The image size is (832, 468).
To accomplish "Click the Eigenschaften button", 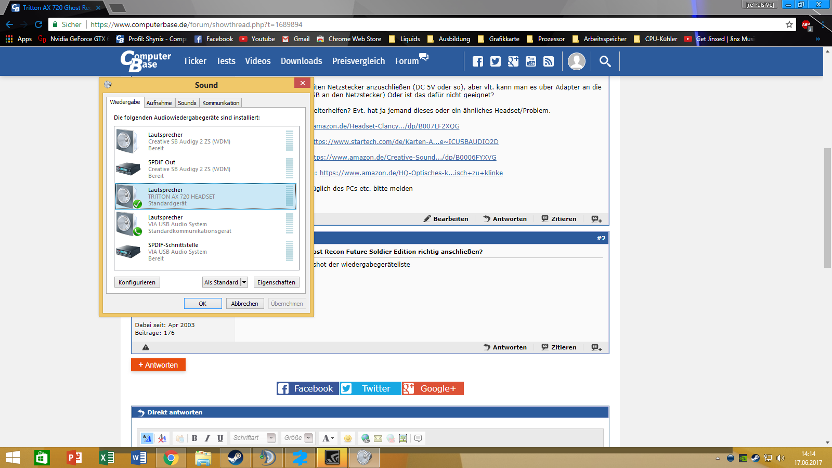I will pos(276,282).
